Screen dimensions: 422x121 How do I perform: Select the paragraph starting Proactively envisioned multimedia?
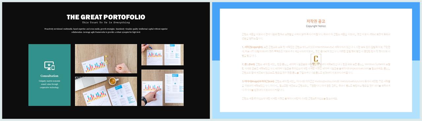[x=106, y=30]
